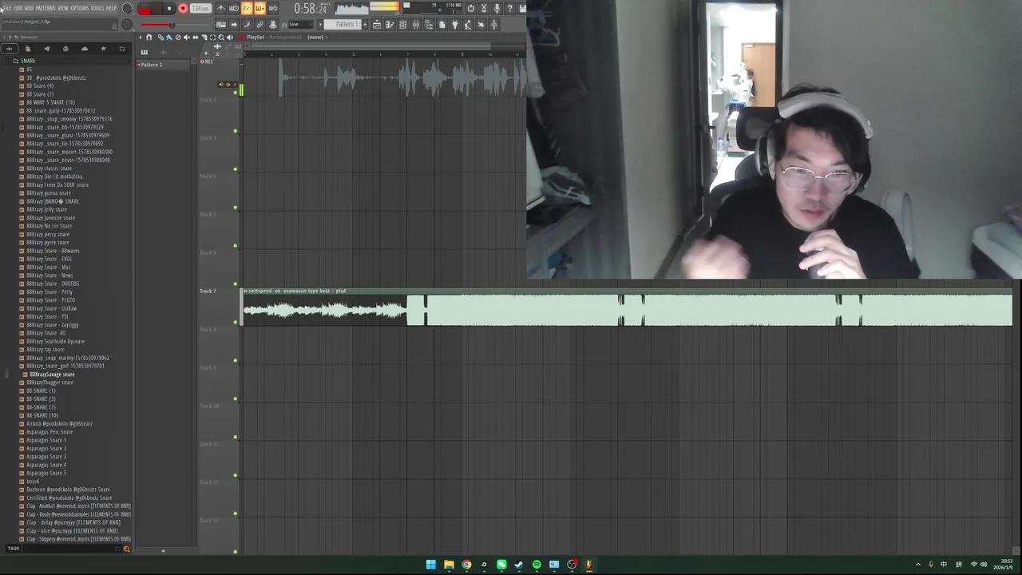This screenshot has width=1022, height=575.
Task: Select the playlist mute tool
Action: click(x=186, y=37)
